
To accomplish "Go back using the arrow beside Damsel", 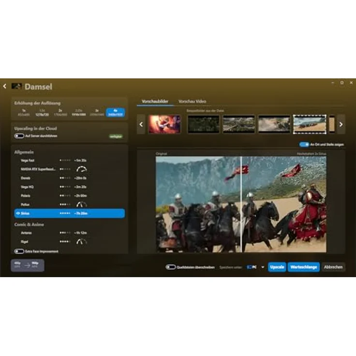I will (x=5, y=86).
